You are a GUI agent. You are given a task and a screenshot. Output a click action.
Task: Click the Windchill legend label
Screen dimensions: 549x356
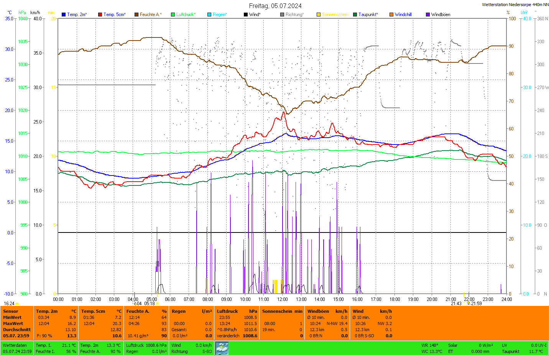pos(403,15)
